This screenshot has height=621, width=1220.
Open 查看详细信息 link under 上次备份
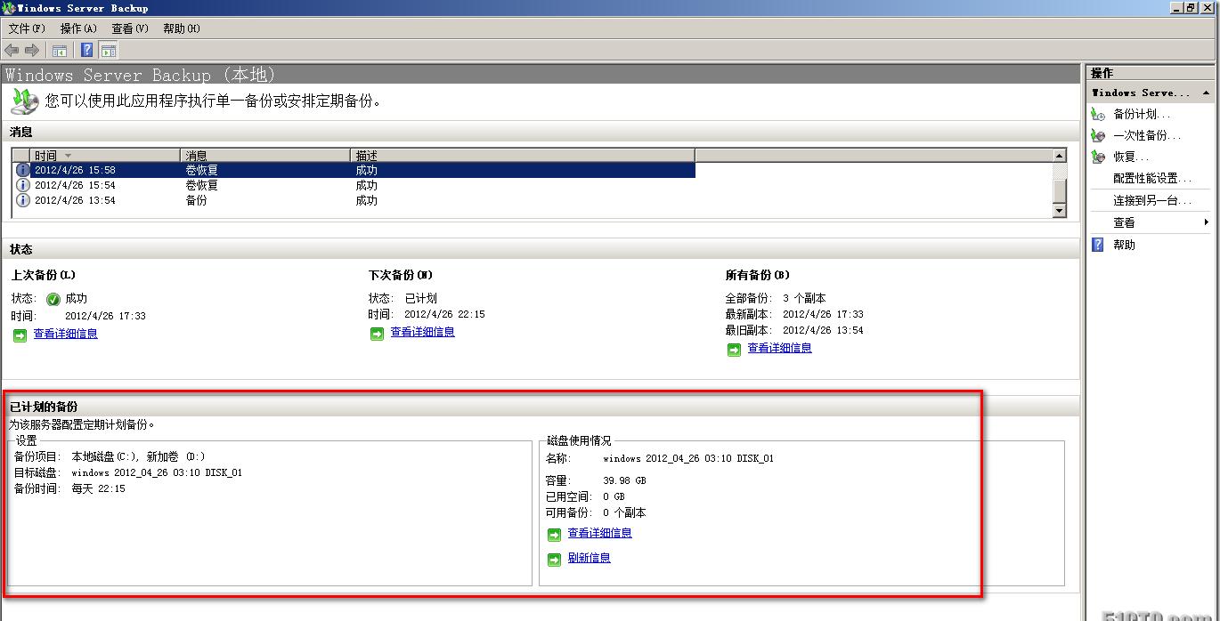[x=66, y=334]
